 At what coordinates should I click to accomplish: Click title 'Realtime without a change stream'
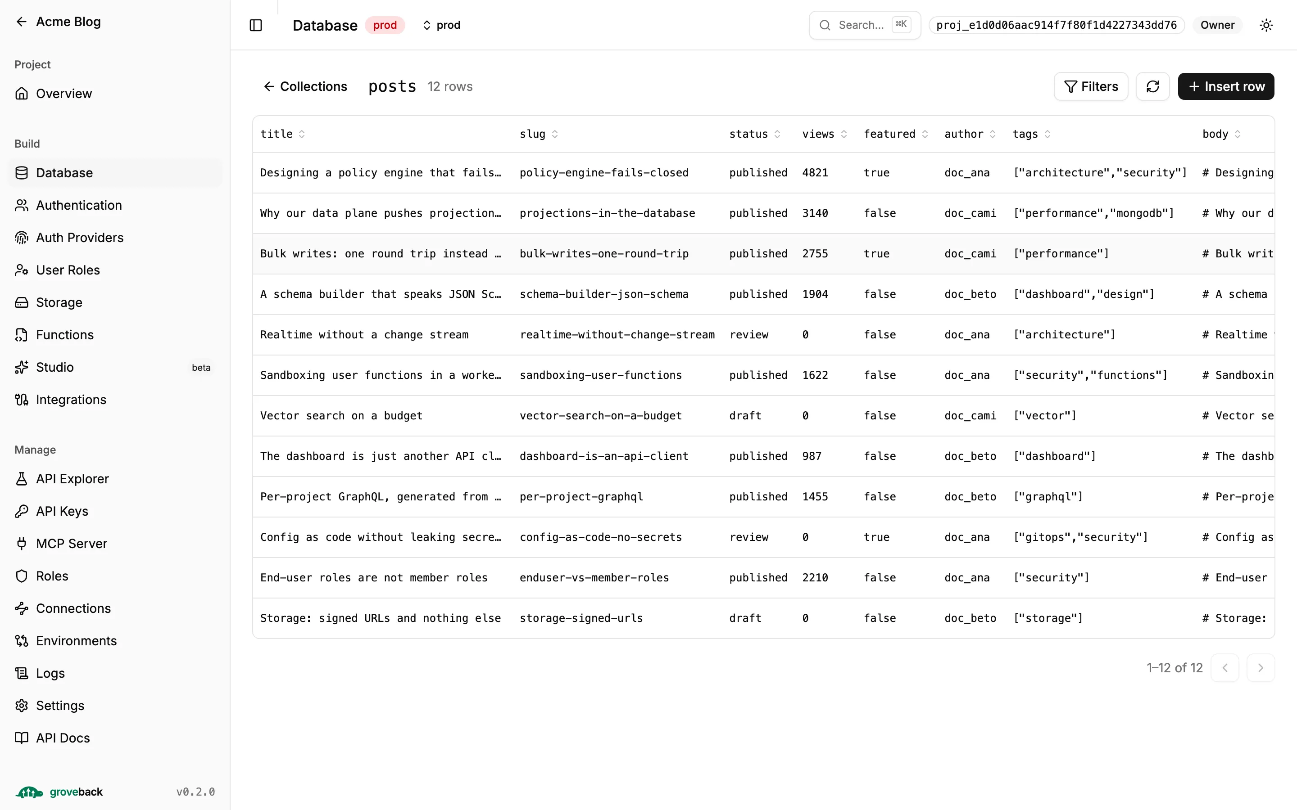[364, 335]
